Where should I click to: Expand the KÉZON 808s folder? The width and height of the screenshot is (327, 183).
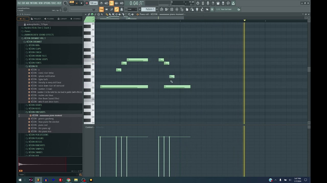[x=34, y=45]
